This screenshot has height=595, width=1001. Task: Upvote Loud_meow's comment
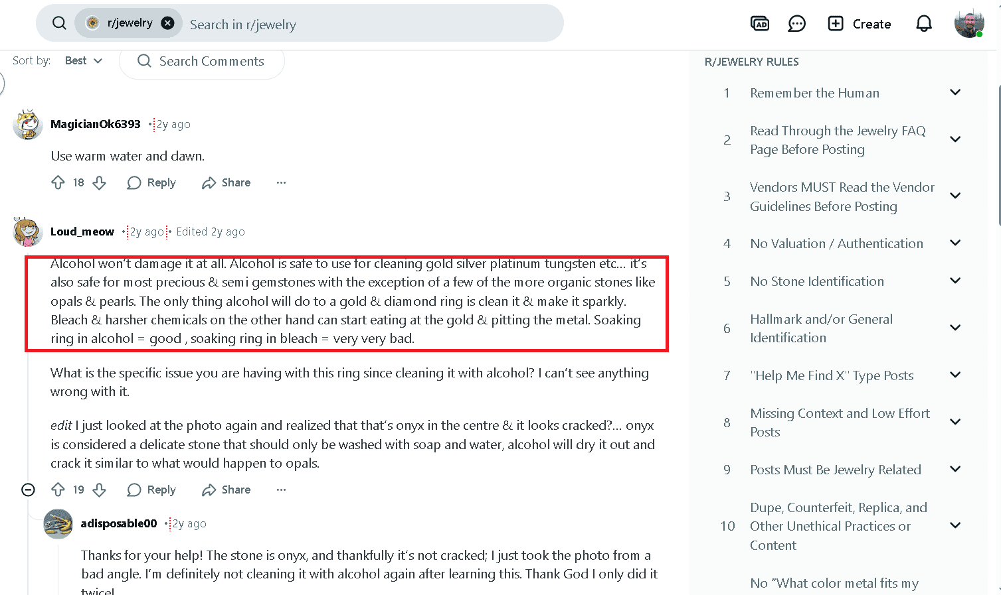[x=58, y=490]
